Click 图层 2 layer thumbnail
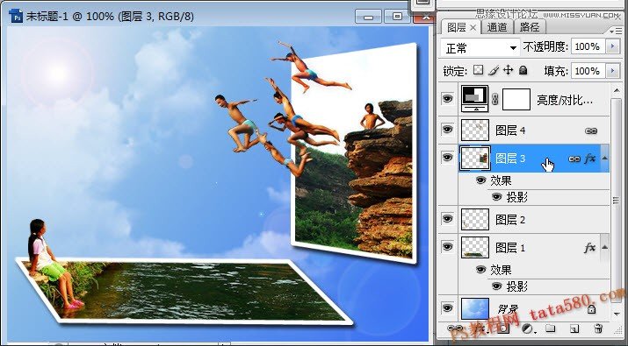 pos(475,219)
